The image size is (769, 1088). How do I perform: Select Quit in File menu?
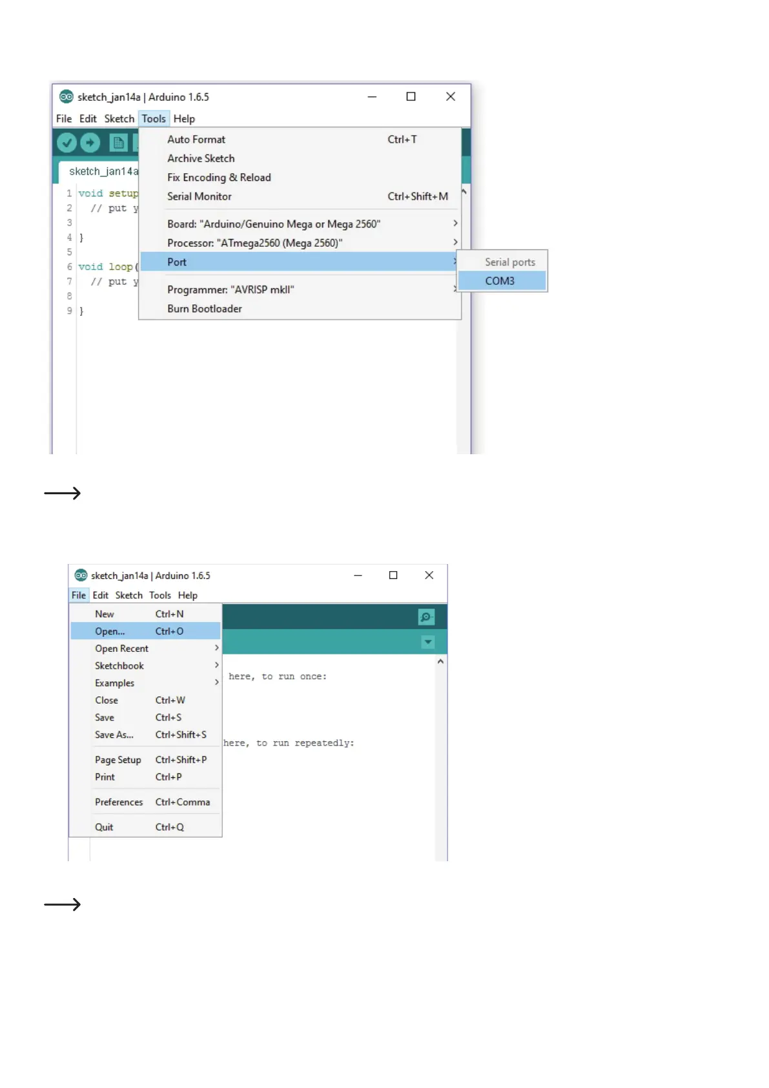click(x=146, y=827)
